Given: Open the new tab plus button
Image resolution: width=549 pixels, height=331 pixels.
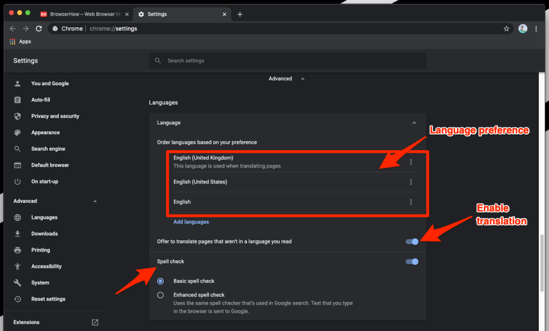Looking at the screenshot, I should tap(240, 14).
